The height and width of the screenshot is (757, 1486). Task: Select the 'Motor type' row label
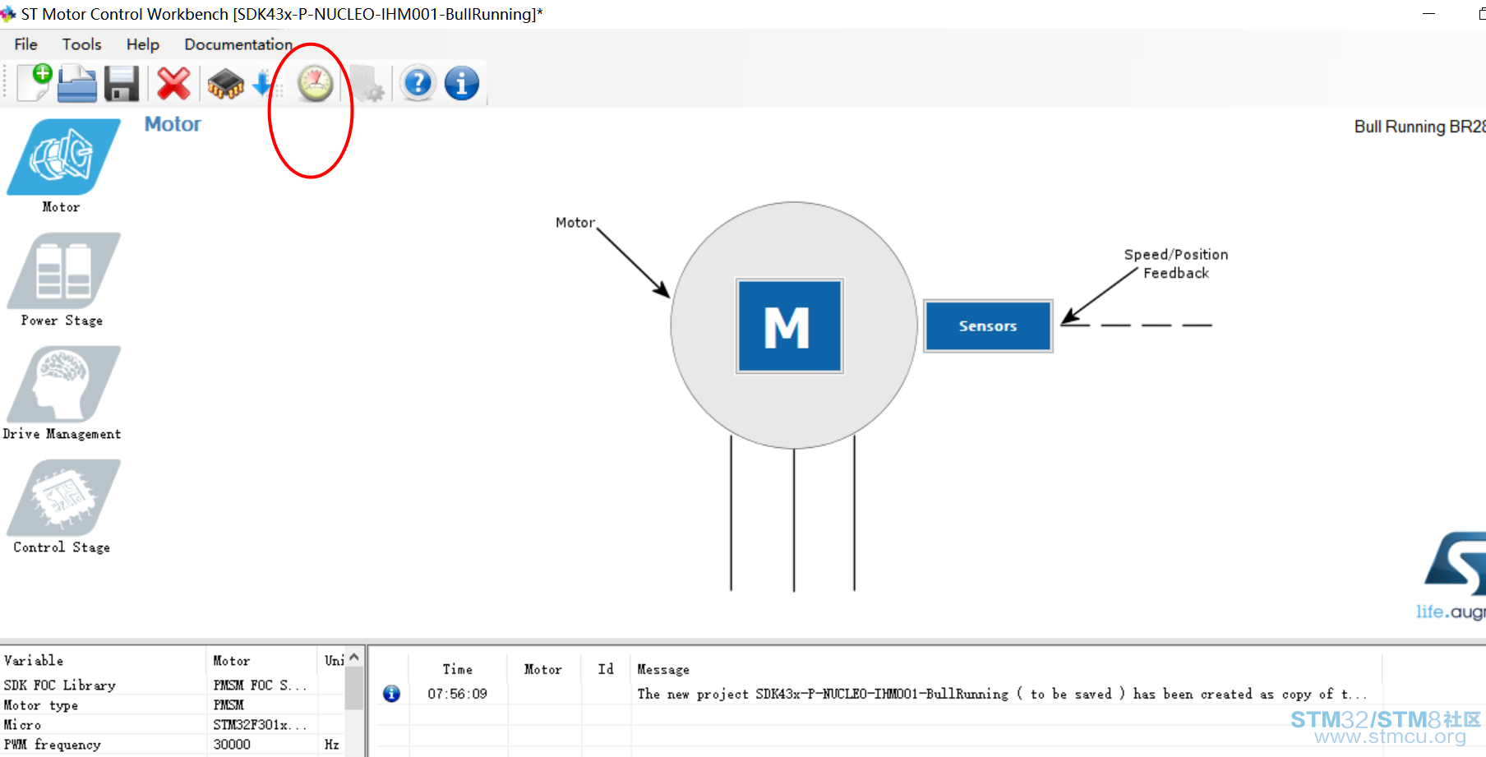(x=41, y=705)
